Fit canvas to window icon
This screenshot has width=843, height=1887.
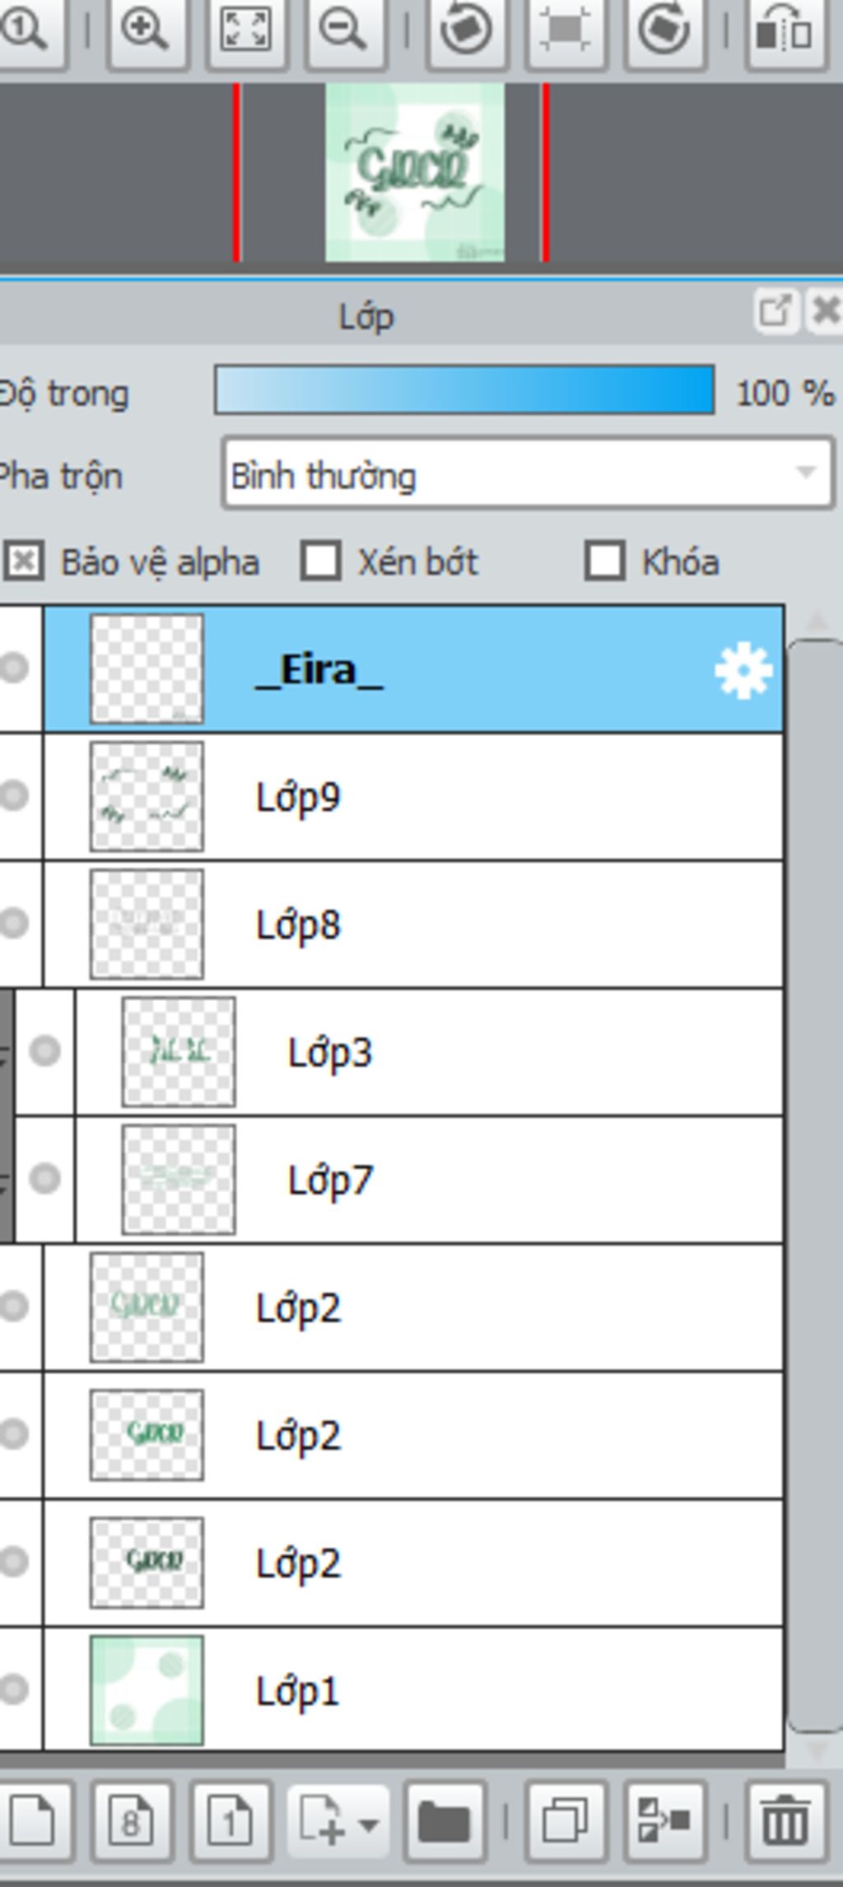[x=245, y=30]
